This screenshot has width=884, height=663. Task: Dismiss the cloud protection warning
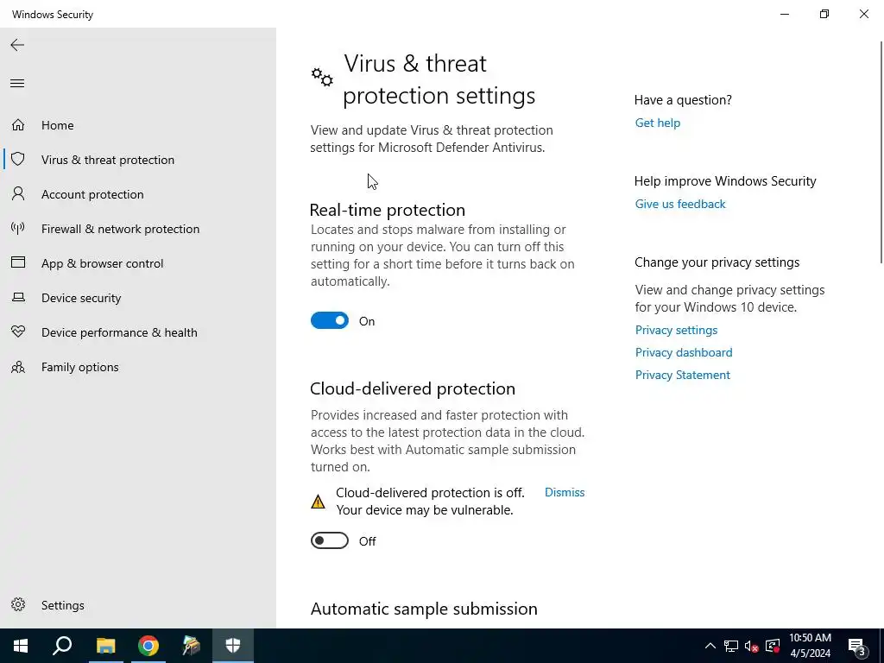(x=565, y=492)
